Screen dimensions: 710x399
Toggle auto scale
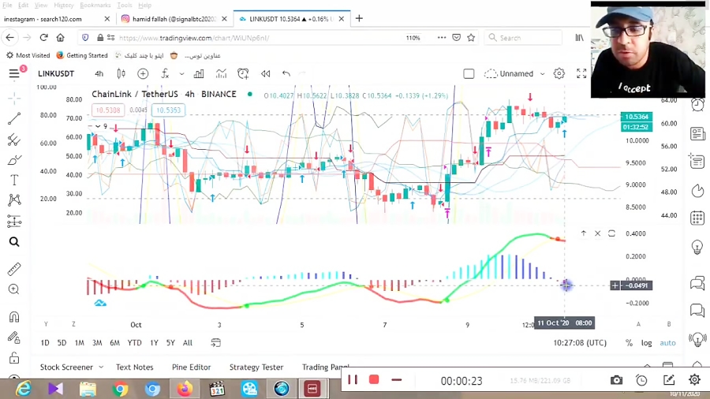667,343
